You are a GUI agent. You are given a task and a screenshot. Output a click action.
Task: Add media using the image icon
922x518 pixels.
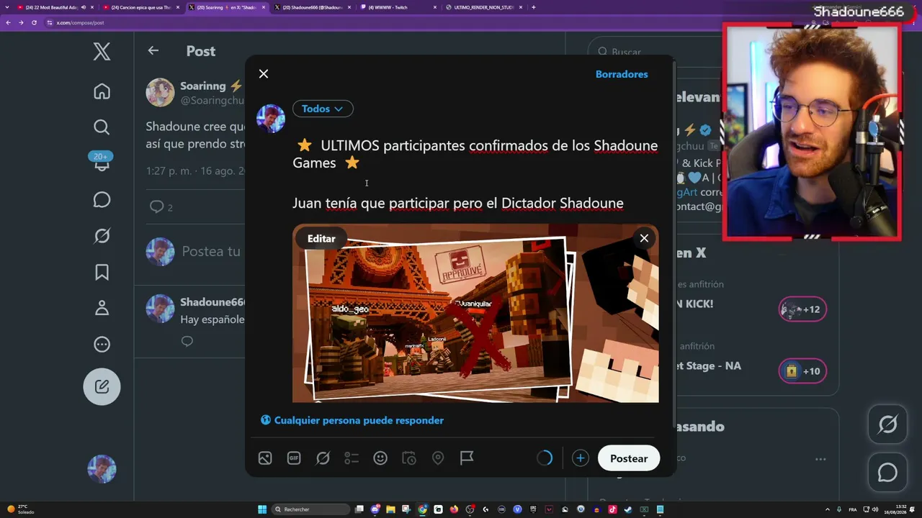[x=265, y=458]
